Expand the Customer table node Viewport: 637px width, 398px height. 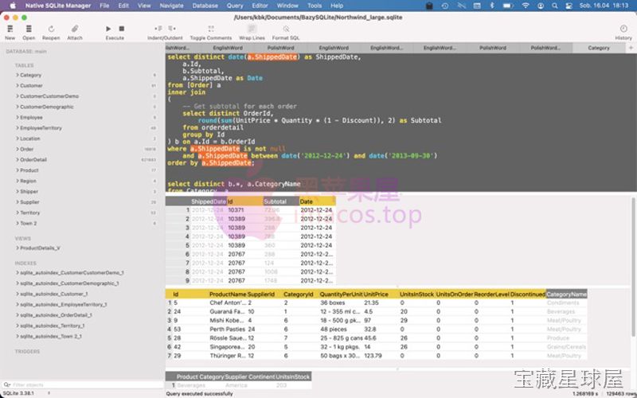18,86
